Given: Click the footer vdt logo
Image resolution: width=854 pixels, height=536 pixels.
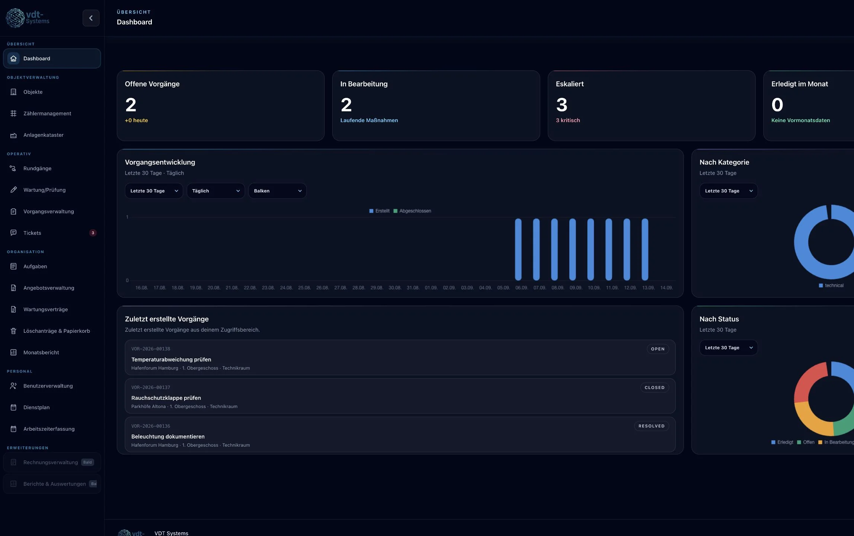Looking at the screenshot, I should coord(131,533).
